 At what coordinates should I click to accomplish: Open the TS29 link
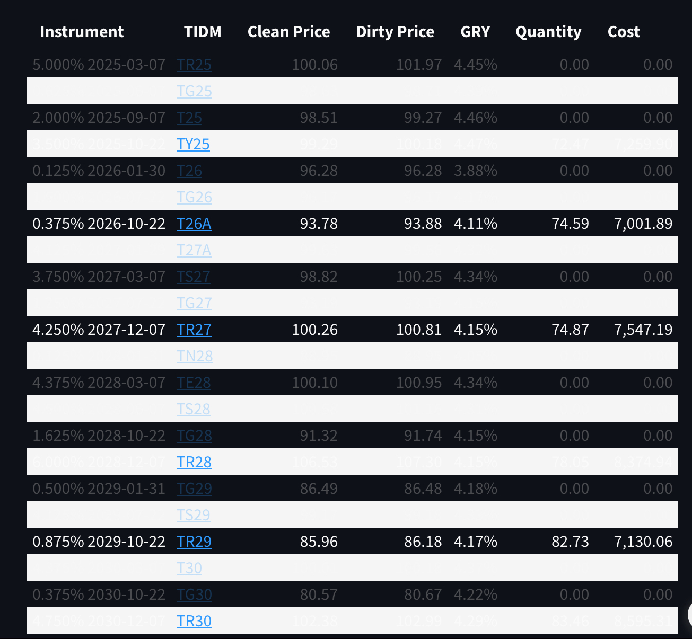tap(194, 515)
